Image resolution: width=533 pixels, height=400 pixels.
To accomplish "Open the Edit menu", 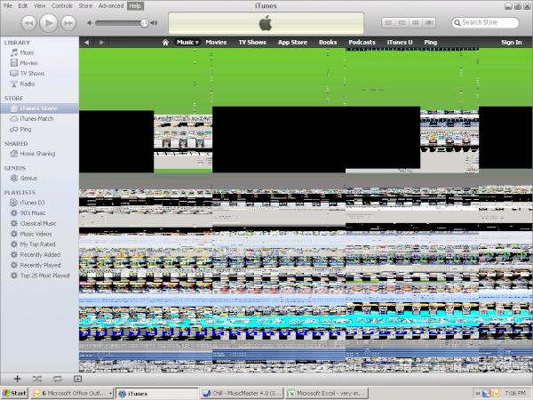I will [x=23, y=6].
